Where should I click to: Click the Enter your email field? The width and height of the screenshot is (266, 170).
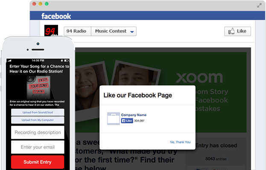click(x=38, y=147)
